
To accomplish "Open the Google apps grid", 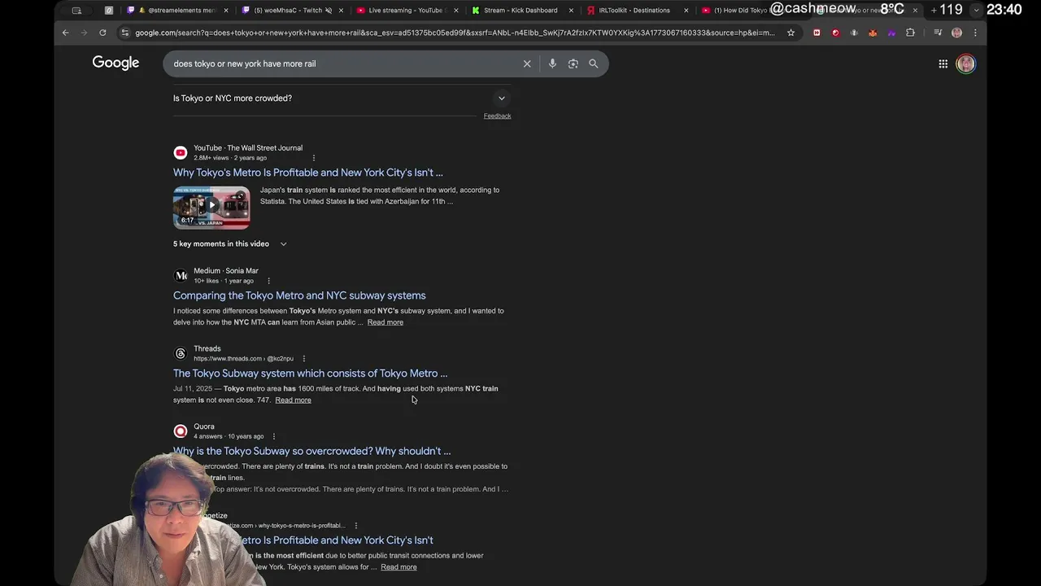I will coord(943,63).
